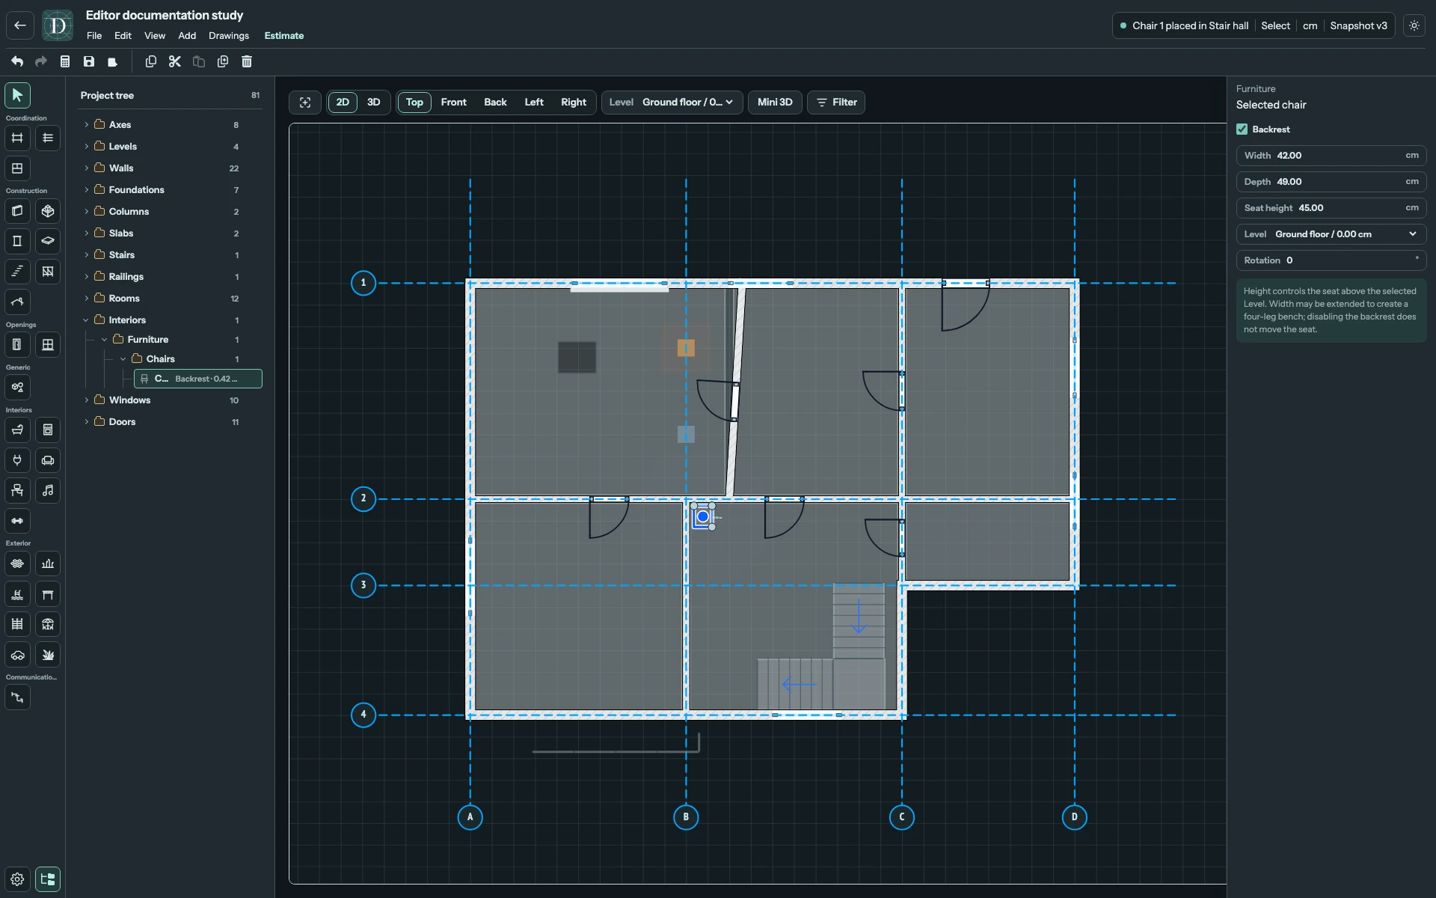Cut selection with scissors icon
This screenshot has width=1436, height=898.
click(x=175, y=61)
